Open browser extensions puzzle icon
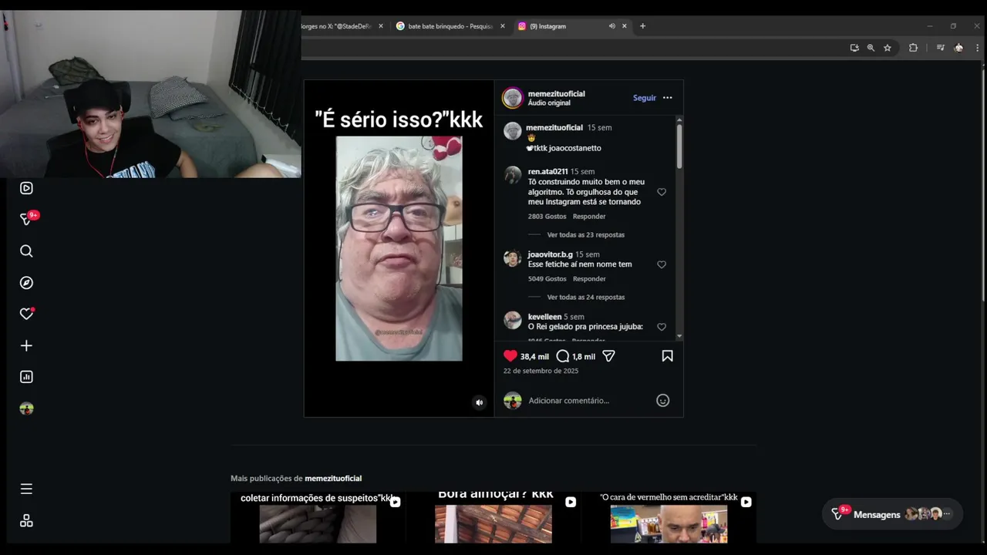This screenshot has height=555, width=987. [x=913, y=48]
